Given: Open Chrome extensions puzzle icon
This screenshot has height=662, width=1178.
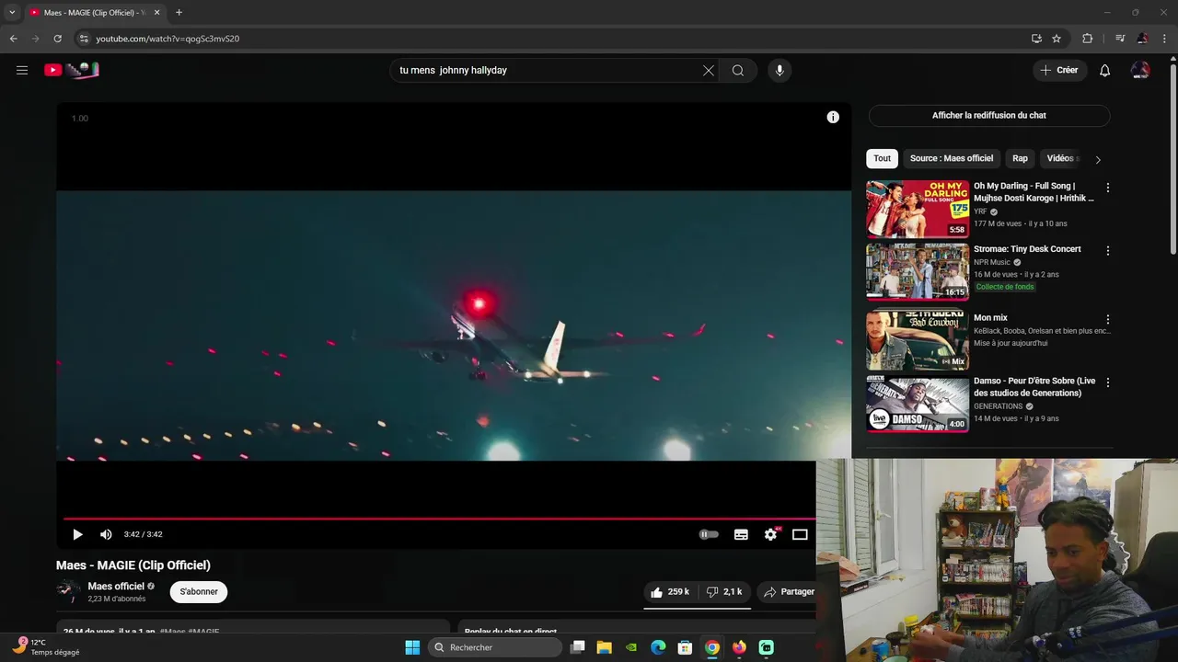Looking at the screenshot, I should [x=1087, y=39].
